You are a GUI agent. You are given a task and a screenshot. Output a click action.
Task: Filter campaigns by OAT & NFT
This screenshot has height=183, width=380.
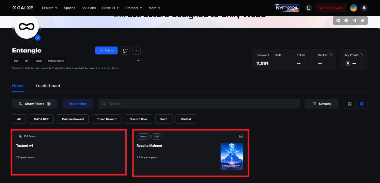(41, 119)
